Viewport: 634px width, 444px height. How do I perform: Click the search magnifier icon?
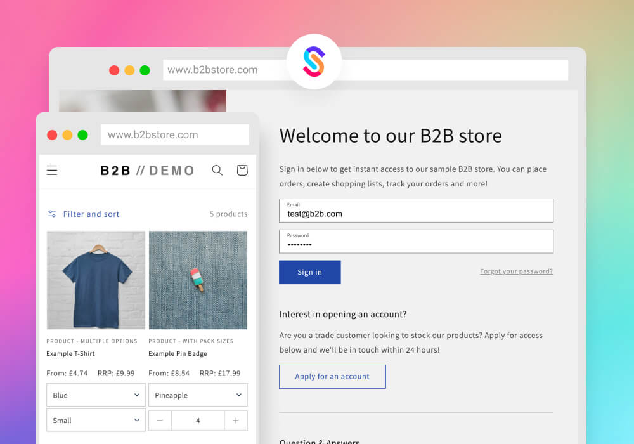click(217, 170)
